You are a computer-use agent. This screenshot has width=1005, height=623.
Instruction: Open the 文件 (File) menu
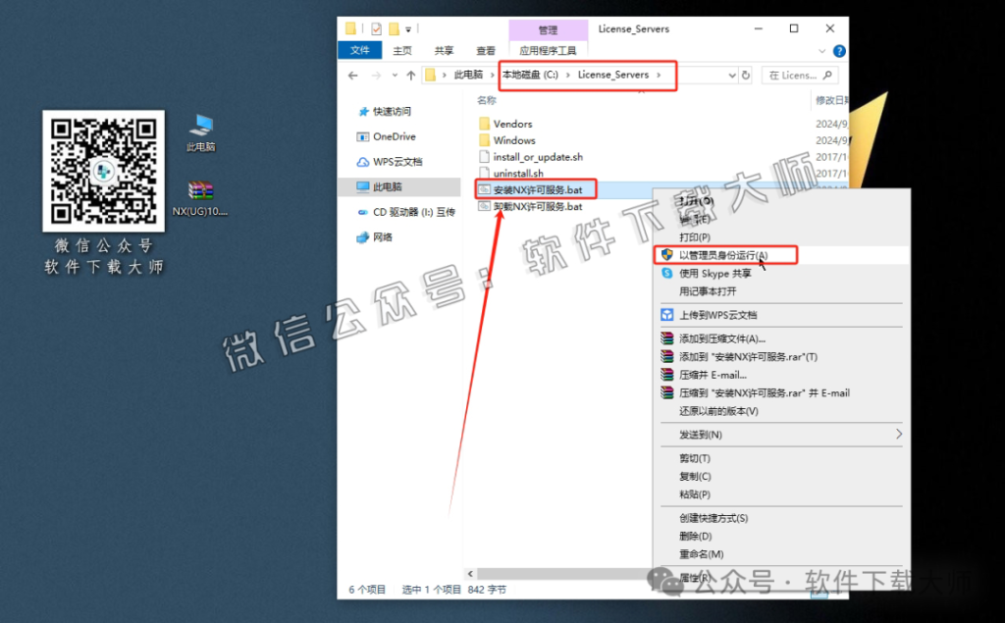coord(359,49)
